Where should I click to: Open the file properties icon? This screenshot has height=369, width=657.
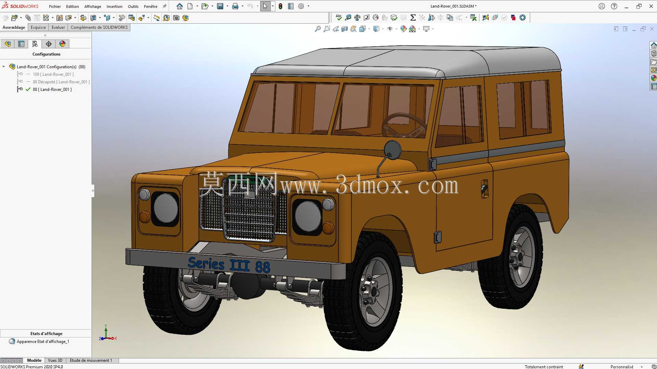tap(291, 6)
